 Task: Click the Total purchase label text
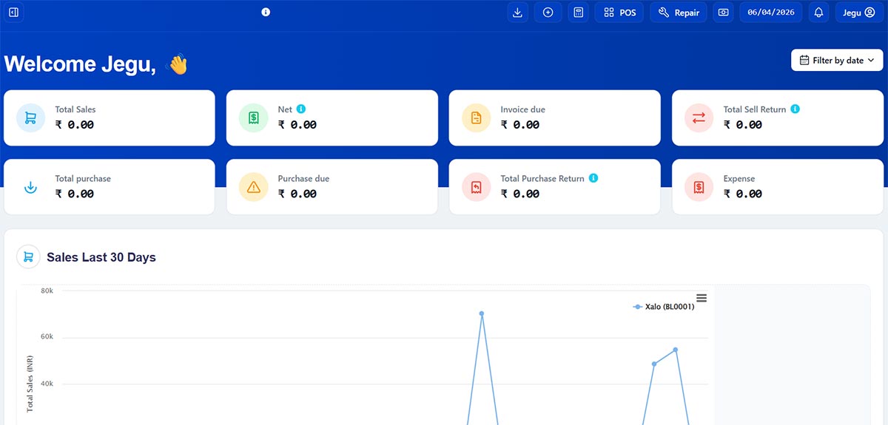(x=83, y=179)
